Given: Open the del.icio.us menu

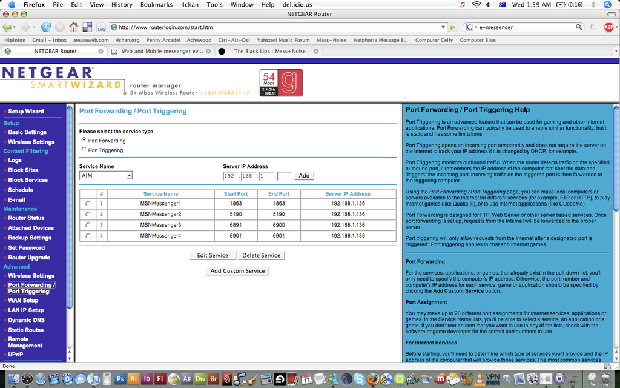Looking at the screenshot, I should pos(297,5).
